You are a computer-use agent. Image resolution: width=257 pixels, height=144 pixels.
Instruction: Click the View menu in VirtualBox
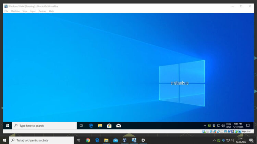[25, 11]
